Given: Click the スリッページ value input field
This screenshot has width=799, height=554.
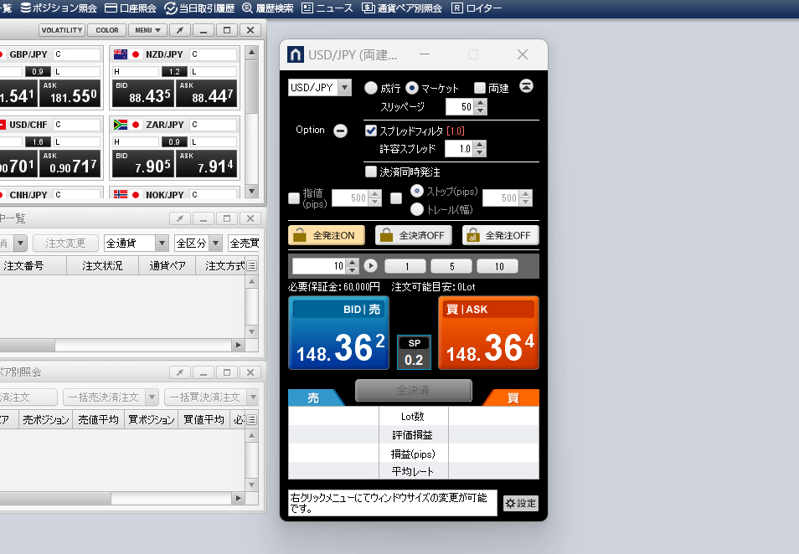Looking at the screenshot, I should 460,107.
